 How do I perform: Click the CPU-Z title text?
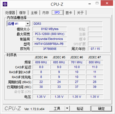click(x=57, y=4)
